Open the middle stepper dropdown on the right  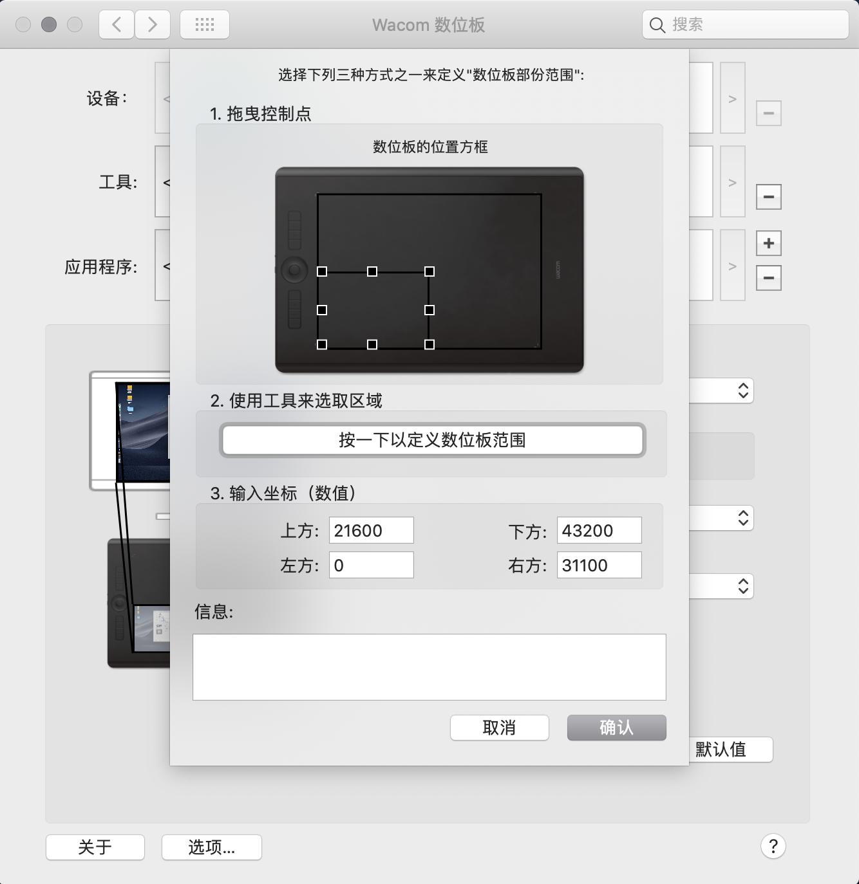[742, 518]
